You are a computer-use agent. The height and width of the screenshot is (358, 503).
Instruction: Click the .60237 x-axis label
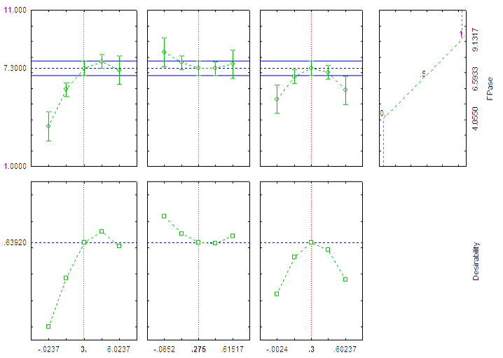345,349
